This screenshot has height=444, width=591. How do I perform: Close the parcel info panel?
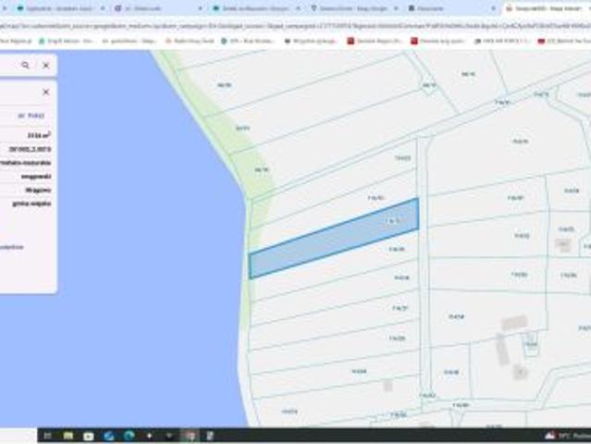pos(45,92)
